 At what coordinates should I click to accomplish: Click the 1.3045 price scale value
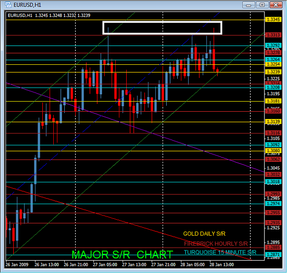[273, 168]
